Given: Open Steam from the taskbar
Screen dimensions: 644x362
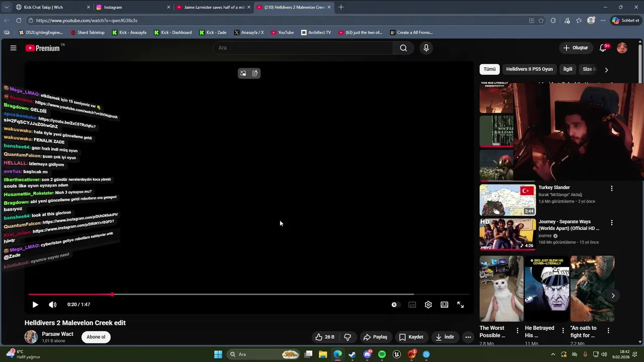Looking at the screenshot, I should point(352,354).
